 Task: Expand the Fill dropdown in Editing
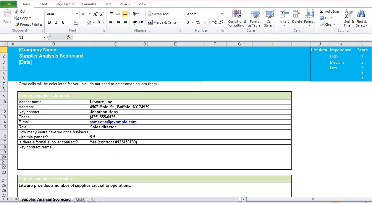click(331, 18)
